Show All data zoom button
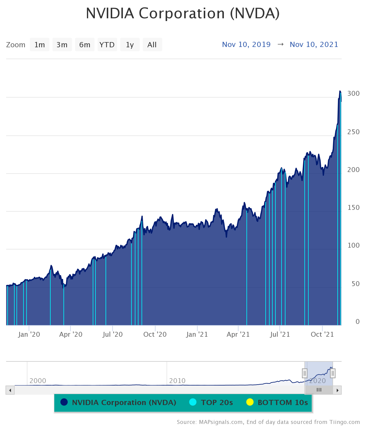This screenshot has height=427, width=366. [152, 45]
